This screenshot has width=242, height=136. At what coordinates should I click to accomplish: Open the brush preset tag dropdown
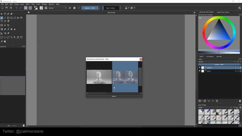215,108
